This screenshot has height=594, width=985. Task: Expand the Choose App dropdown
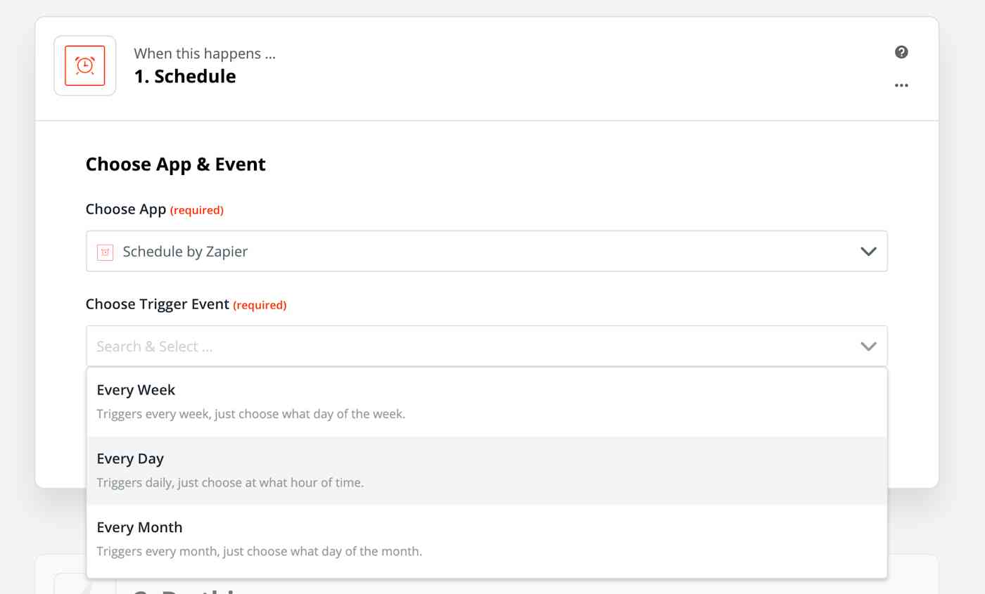click(x=868, y=251)
